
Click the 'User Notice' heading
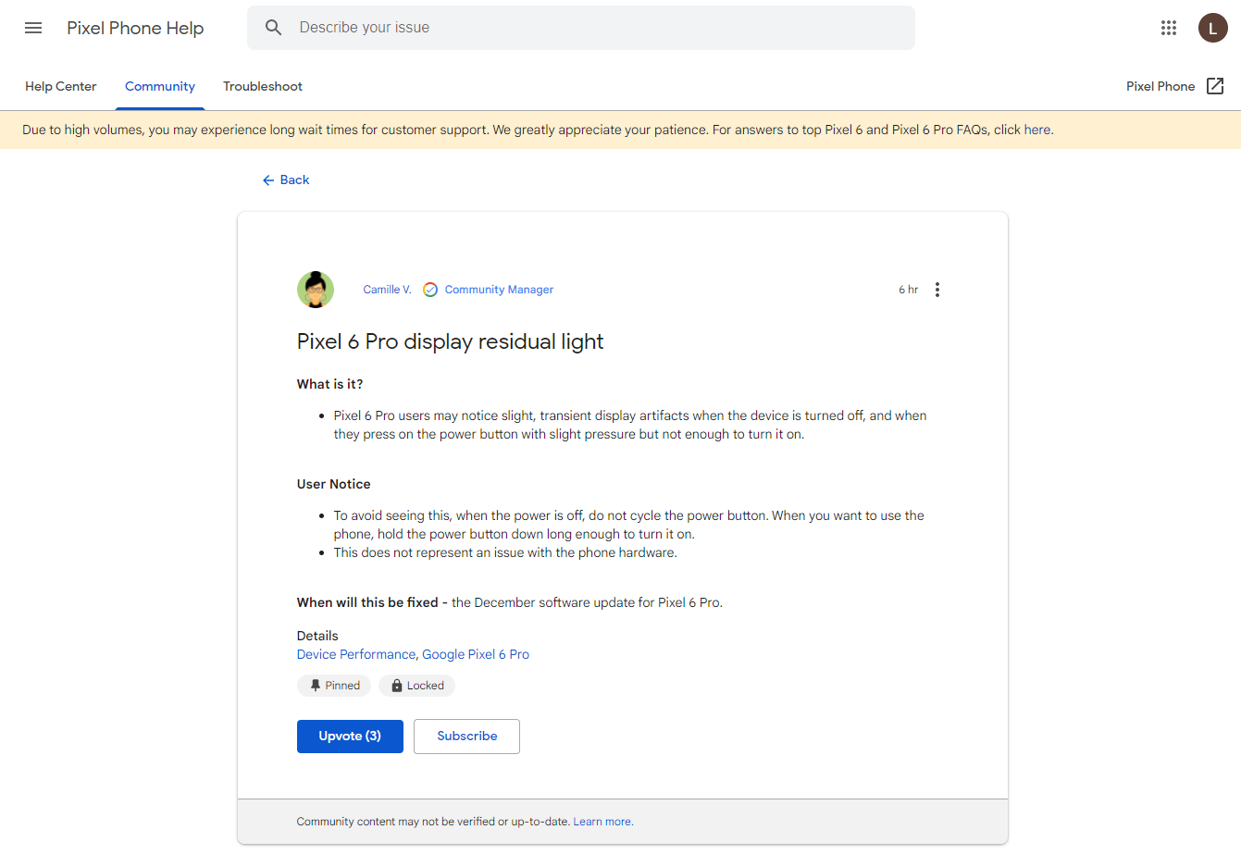[334, 484]
